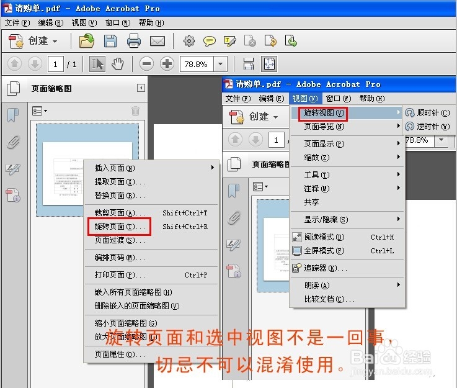The height and width of the screenshot is (388, 457).
Task: Click the page number field in main toolbar
Action: coord(55,64)
